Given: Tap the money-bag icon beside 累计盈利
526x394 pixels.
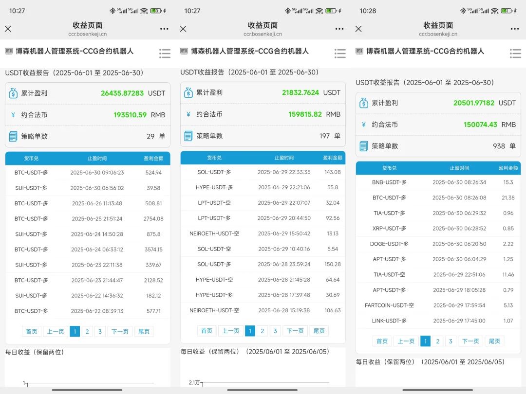Looking at the screenshot, I should (x=12, y=92).
